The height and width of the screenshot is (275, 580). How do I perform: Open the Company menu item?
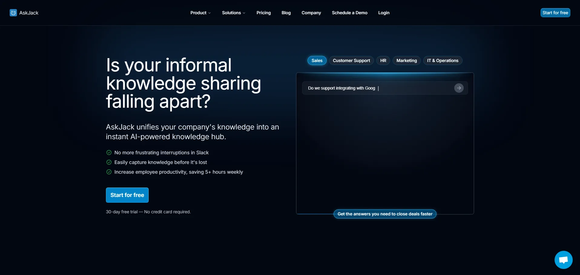click(x=311, y=13)
